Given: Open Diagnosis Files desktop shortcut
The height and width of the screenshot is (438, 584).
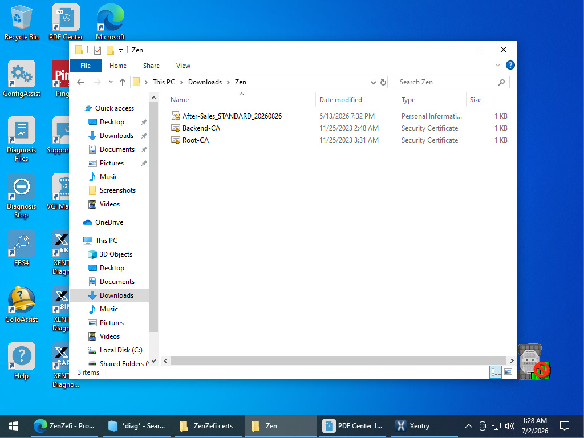Looking at the screenshot, I should point(22,139).
